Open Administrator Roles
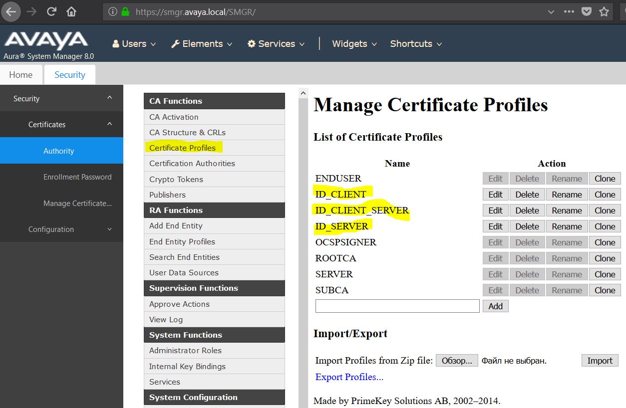626x408 pixels. 214,350
